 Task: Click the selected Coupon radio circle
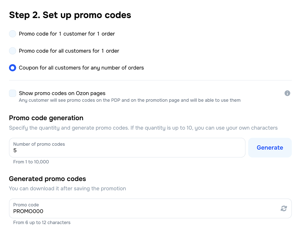[x=13, y=68]
